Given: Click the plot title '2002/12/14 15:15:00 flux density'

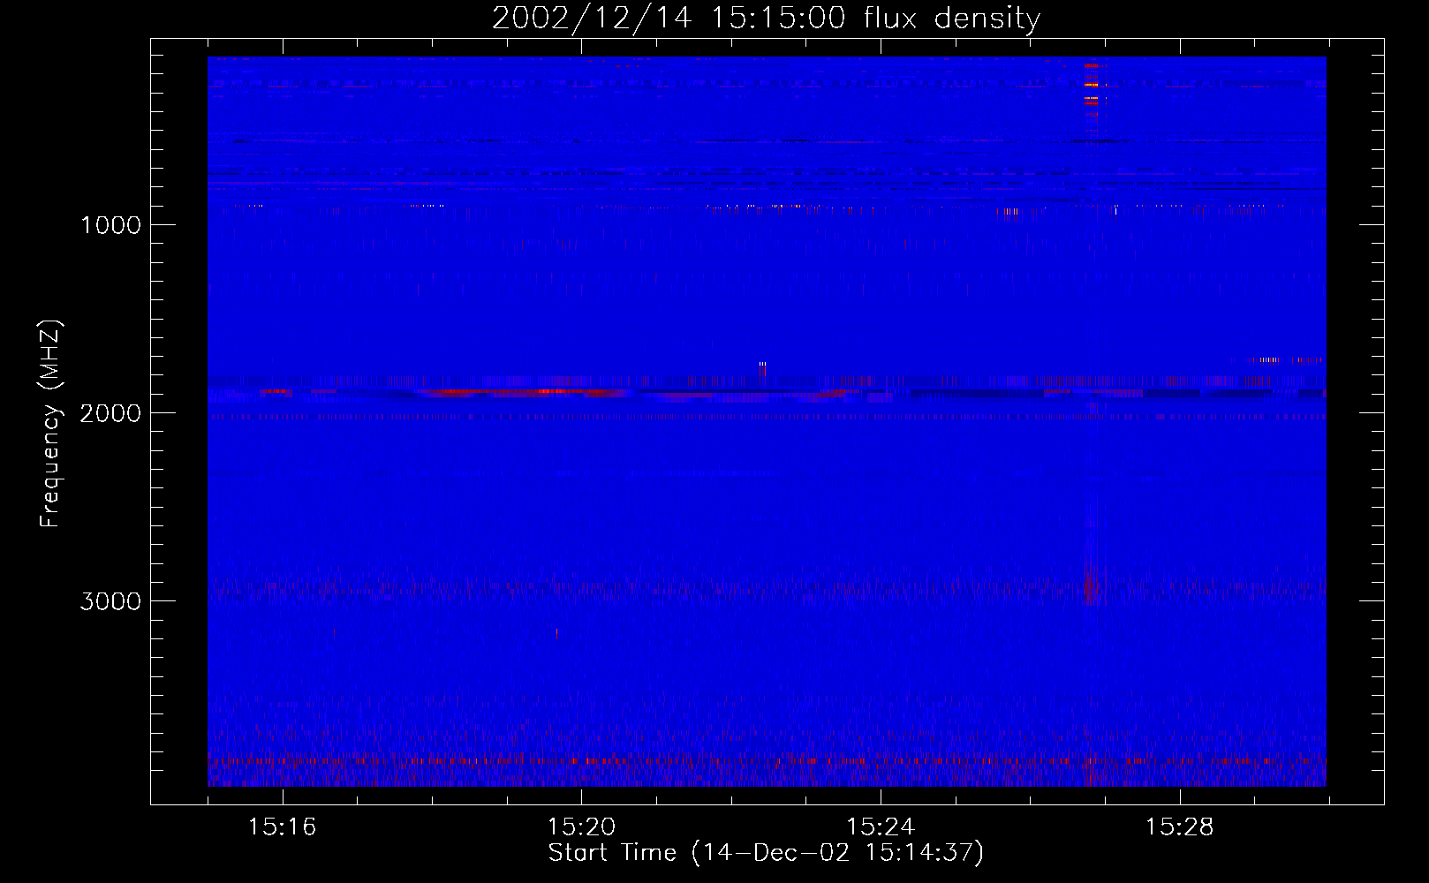Looking at the screenshot, I should [766, 18].
